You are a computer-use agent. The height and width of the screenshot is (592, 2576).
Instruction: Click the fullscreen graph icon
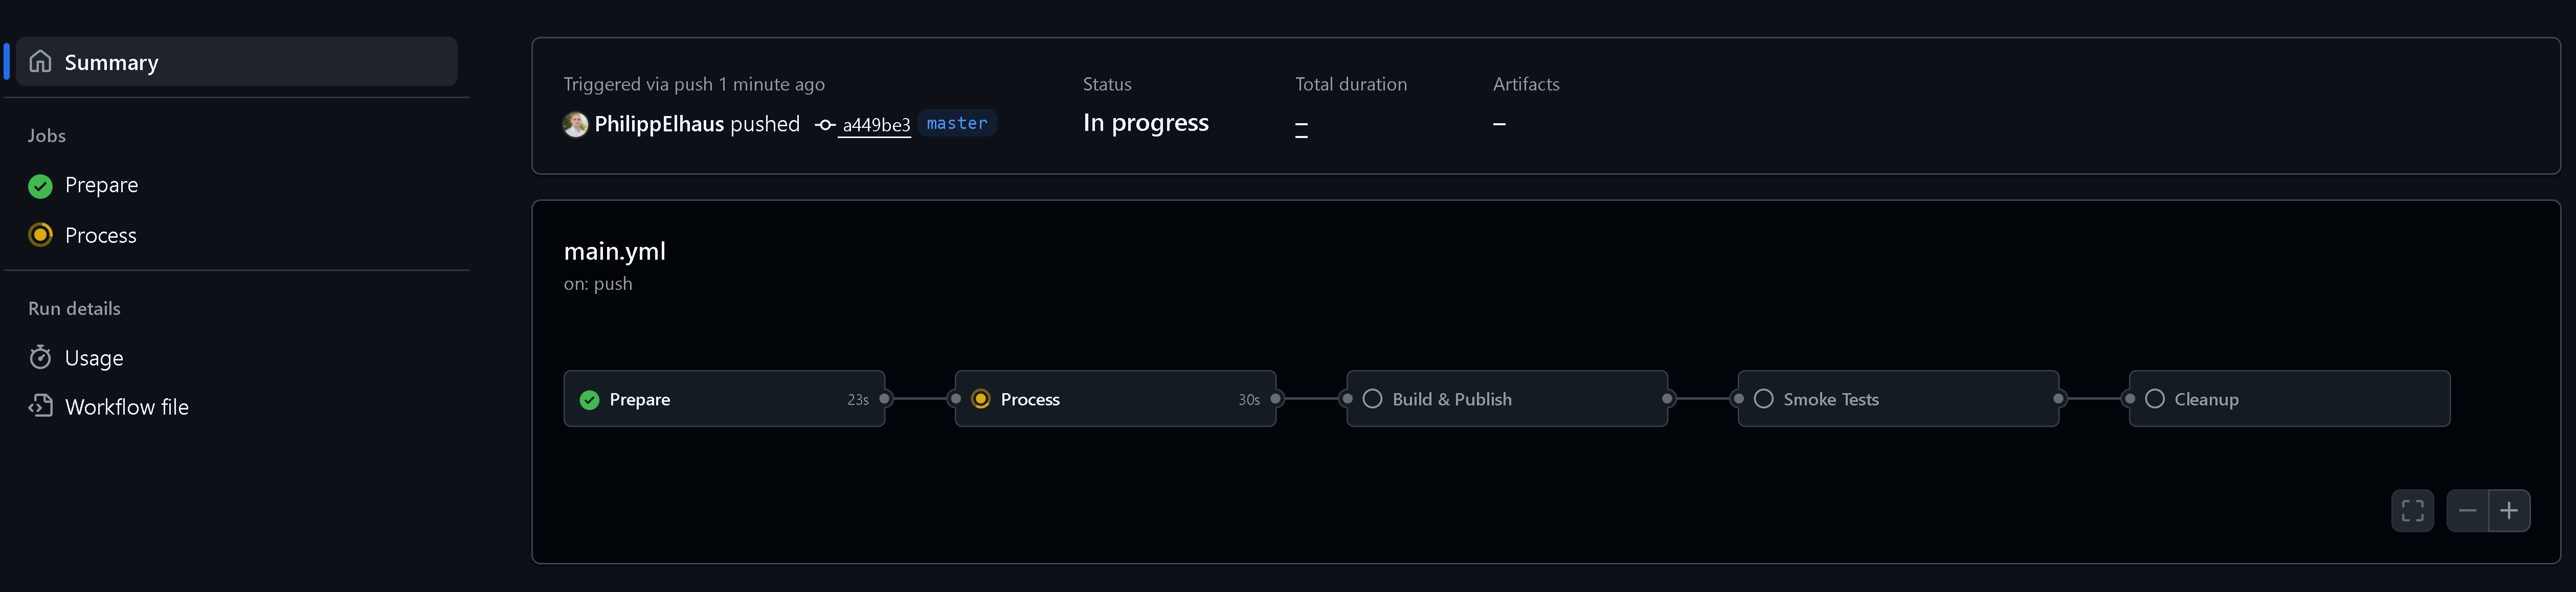click(x=2412, y=511)
